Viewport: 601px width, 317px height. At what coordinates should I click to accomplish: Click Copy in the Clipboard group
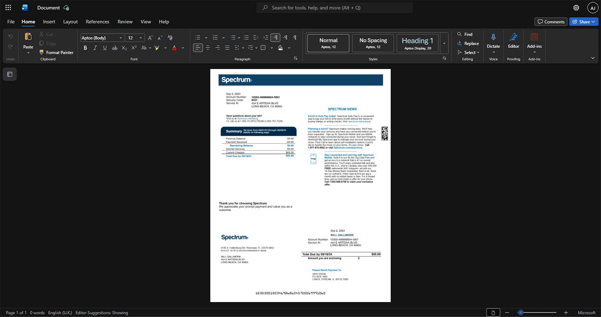[48, 44]
